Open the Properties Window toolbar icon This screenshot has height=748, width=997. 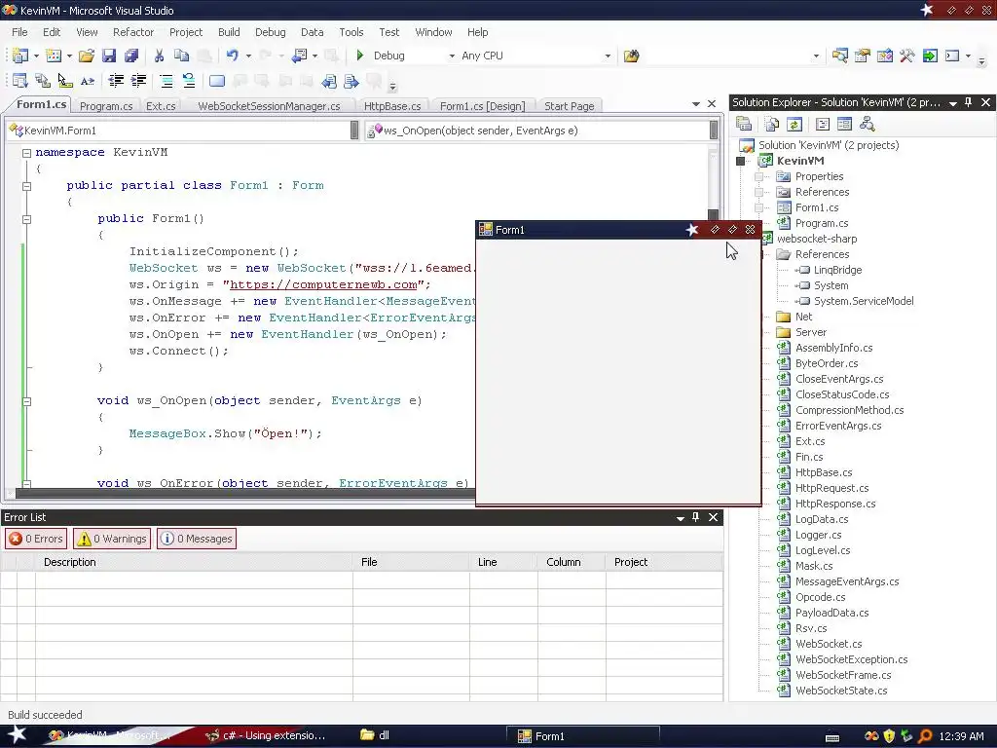pyautogui.click(x=863, y=56)
